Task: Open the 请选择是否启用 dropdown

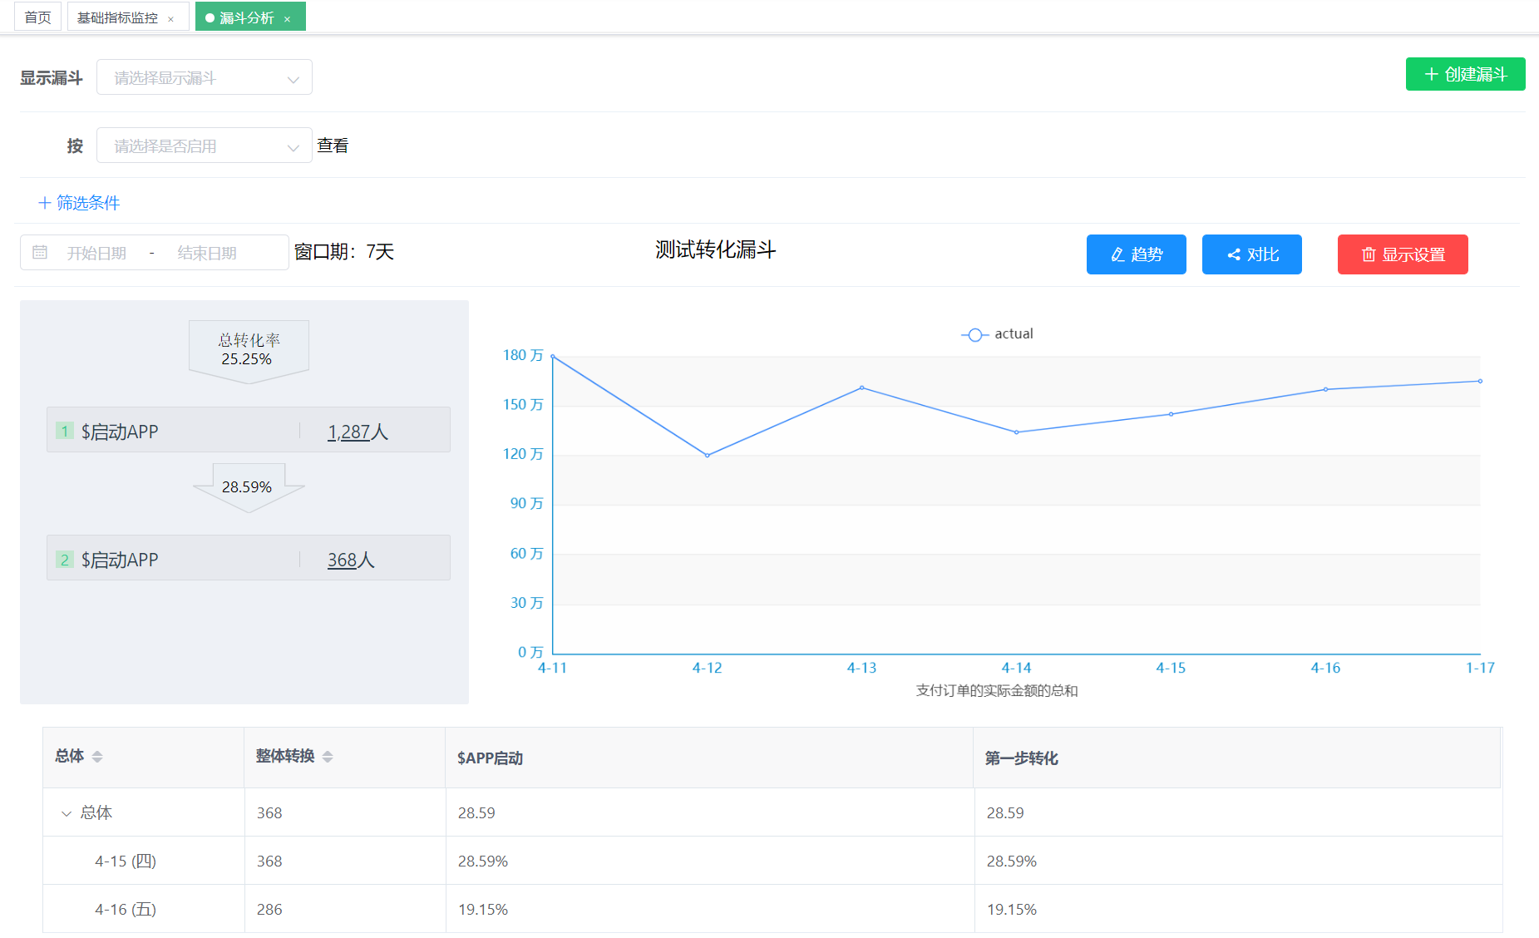Action: click(205, 146)
